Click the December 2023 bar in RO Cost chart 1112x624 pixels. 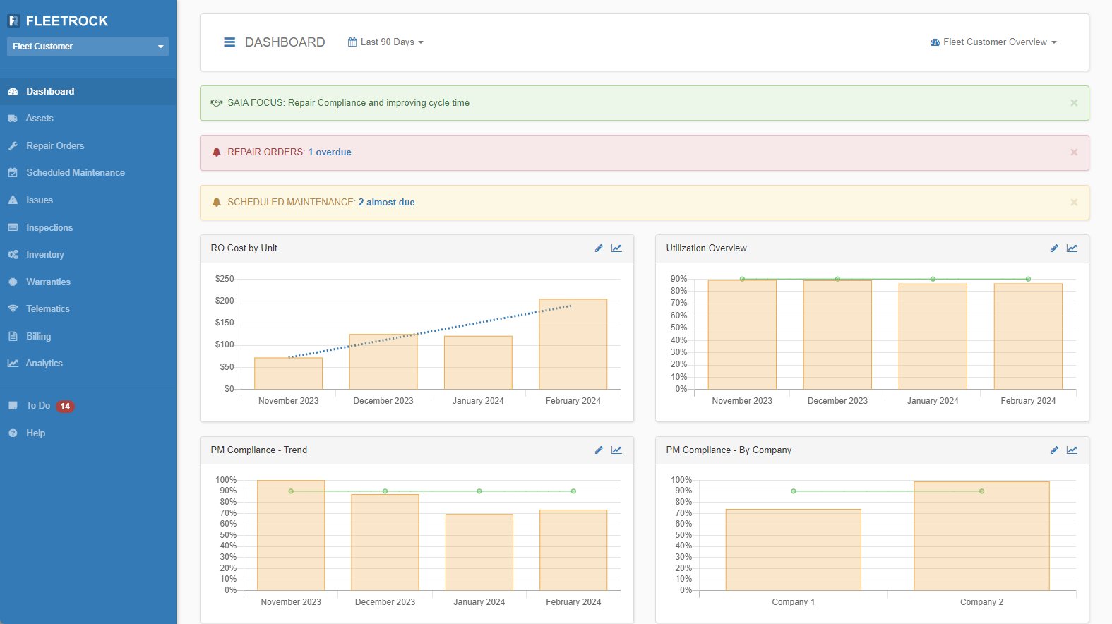(383, 362)
